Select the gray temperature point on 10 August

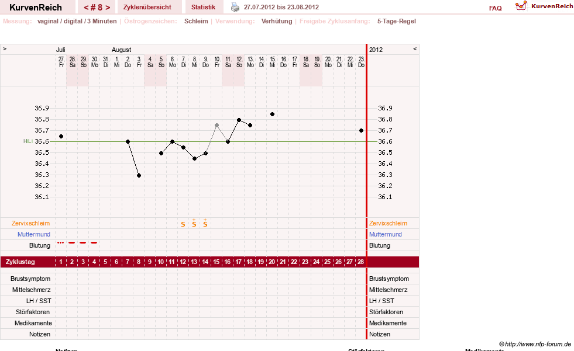(216, 126)
